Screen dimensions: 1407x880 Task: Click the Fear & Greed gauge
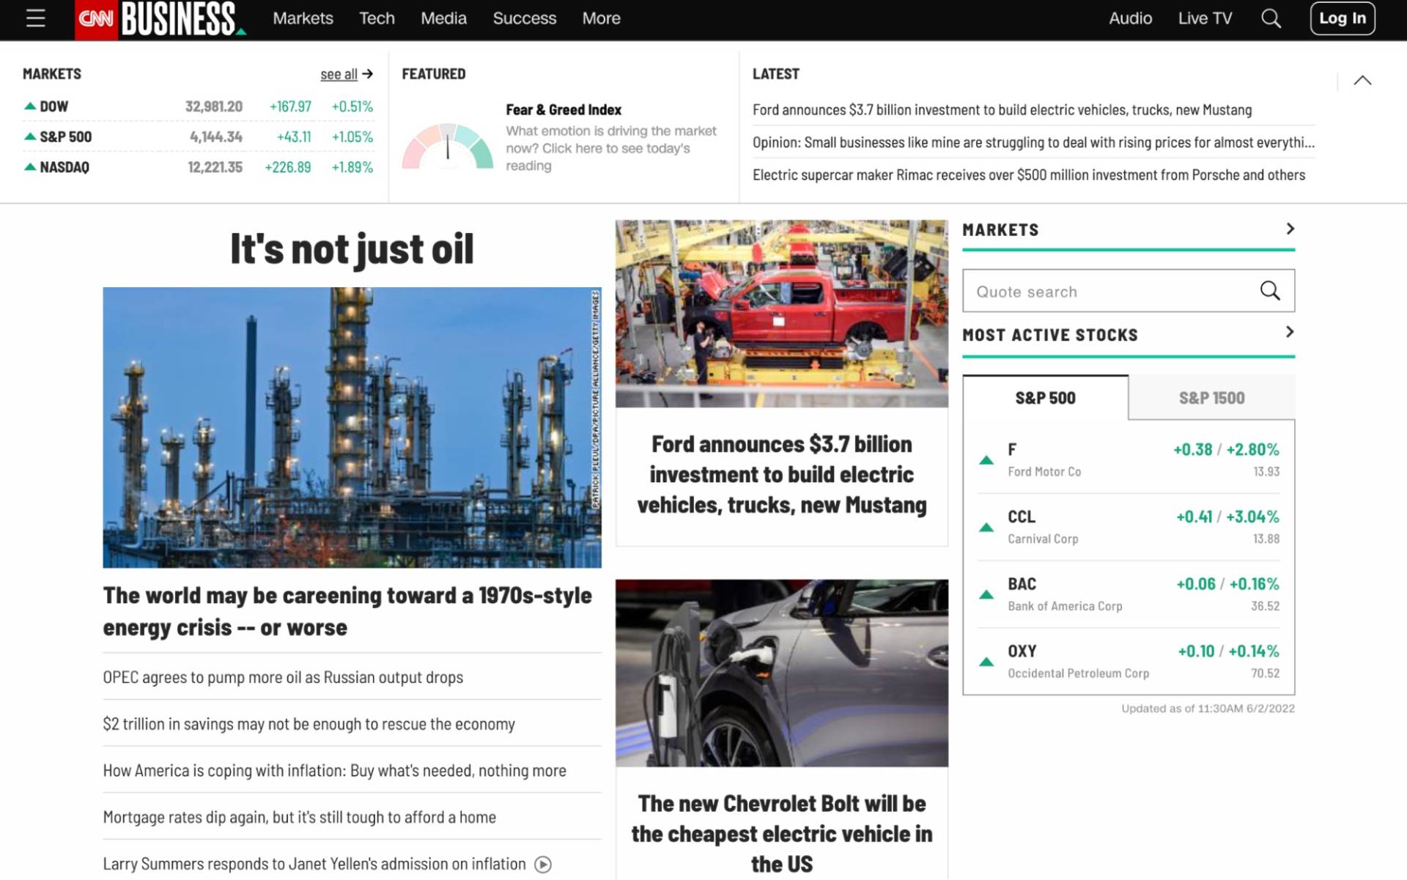tap(447, 147)
